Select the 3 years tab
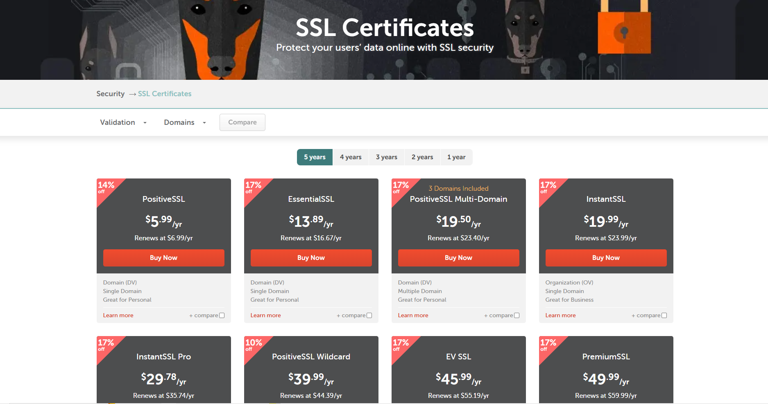 pyautogui.click(x=387, y=157)
